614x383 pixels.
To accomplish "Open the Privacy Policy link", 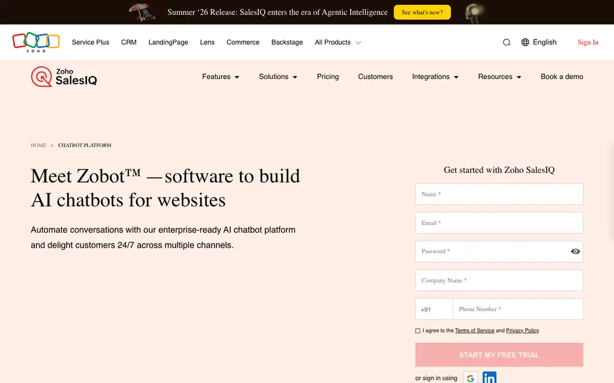I will [522, 330].
